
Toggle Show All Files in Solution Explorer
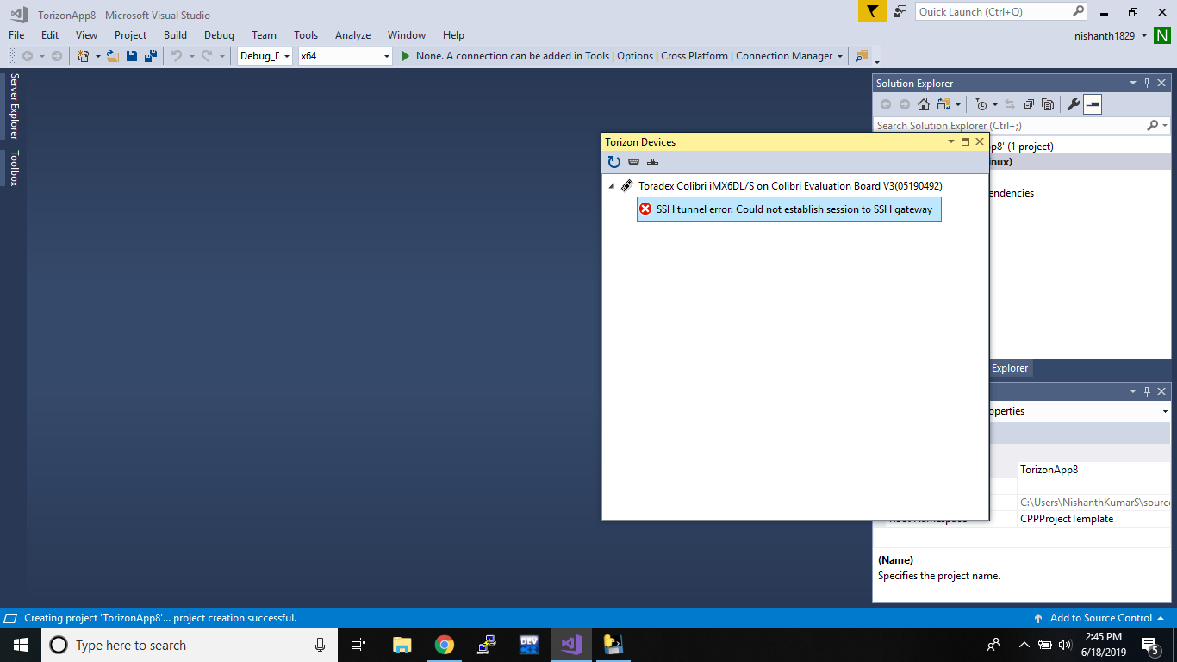click(1048, 104)
